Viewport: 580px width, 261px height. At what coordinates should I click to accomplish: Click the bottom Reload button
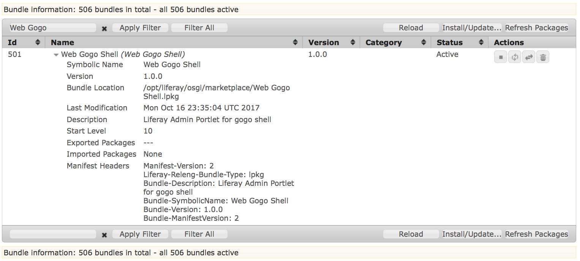click(411, 234)
